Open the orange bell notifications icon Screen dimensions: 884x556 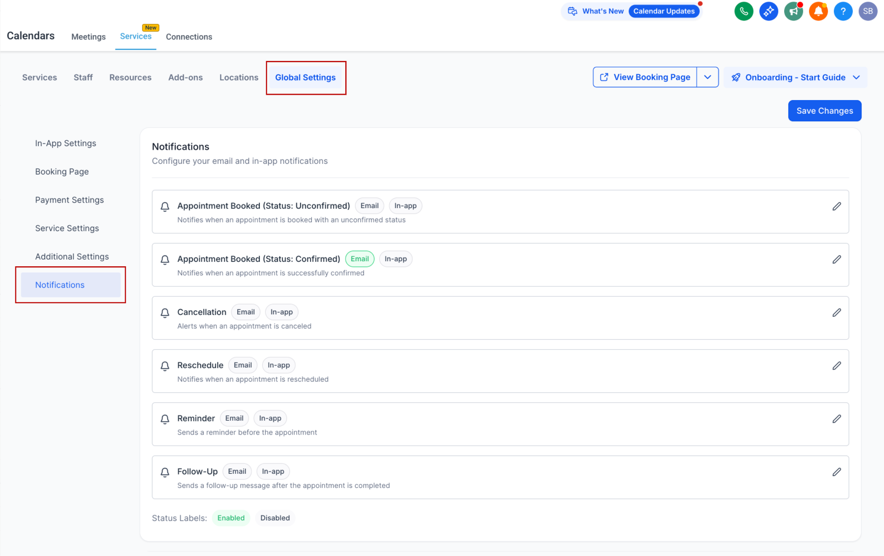pos(818,11)
